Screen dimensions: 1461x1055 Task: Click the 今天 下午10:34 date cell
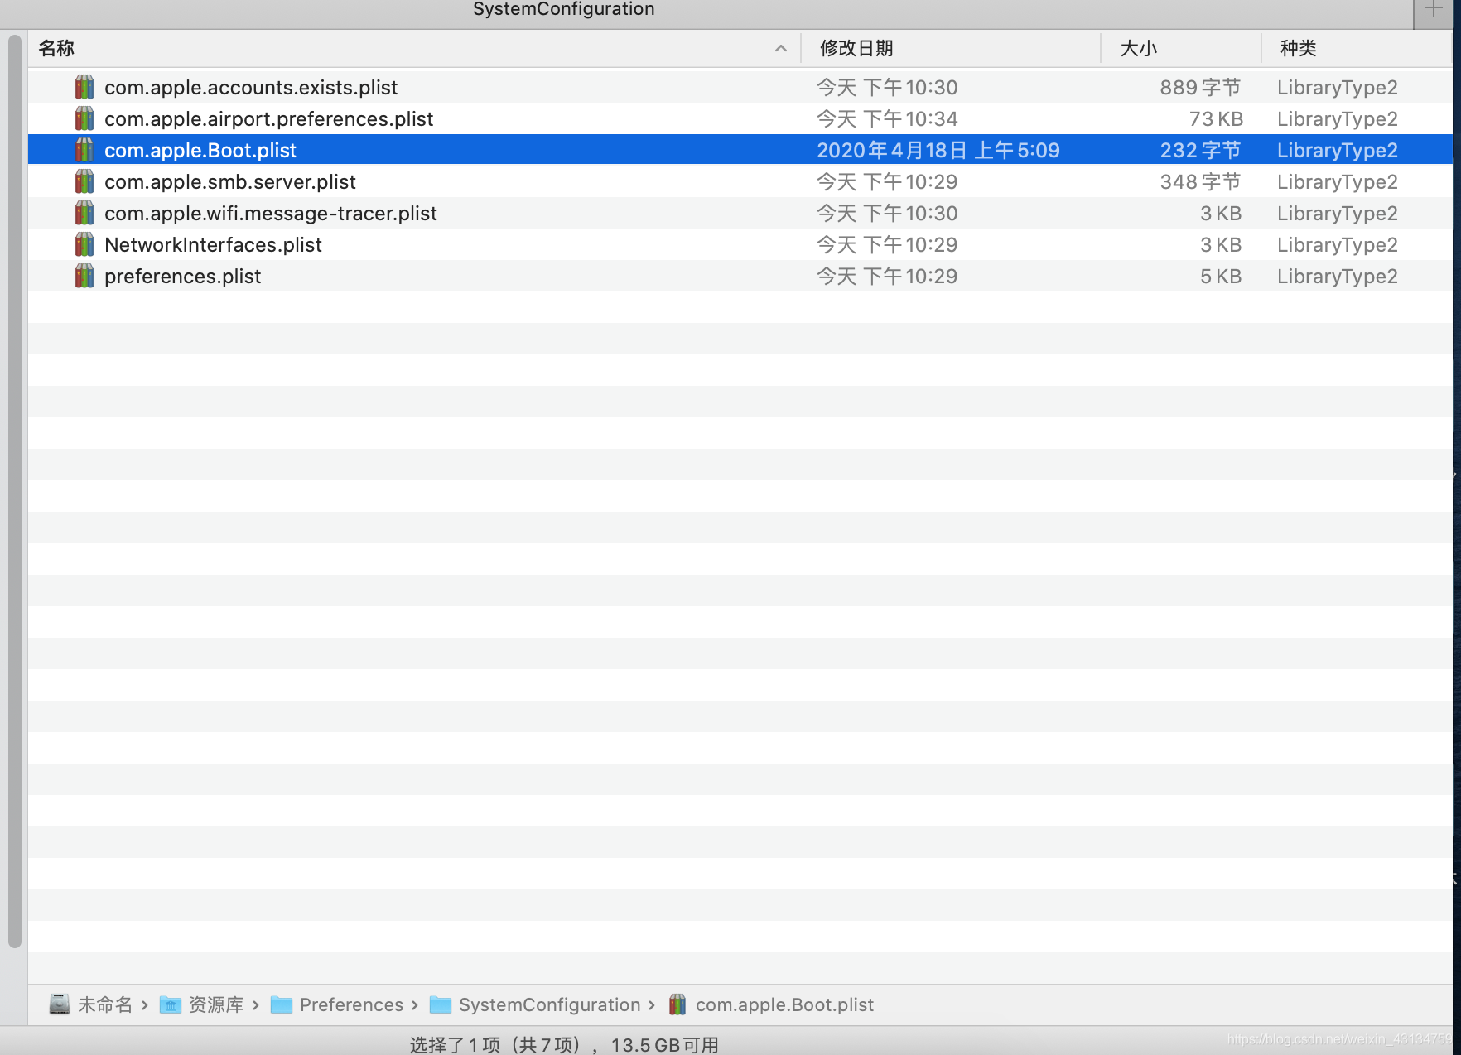pyautogui.click(x=887, y=118)
